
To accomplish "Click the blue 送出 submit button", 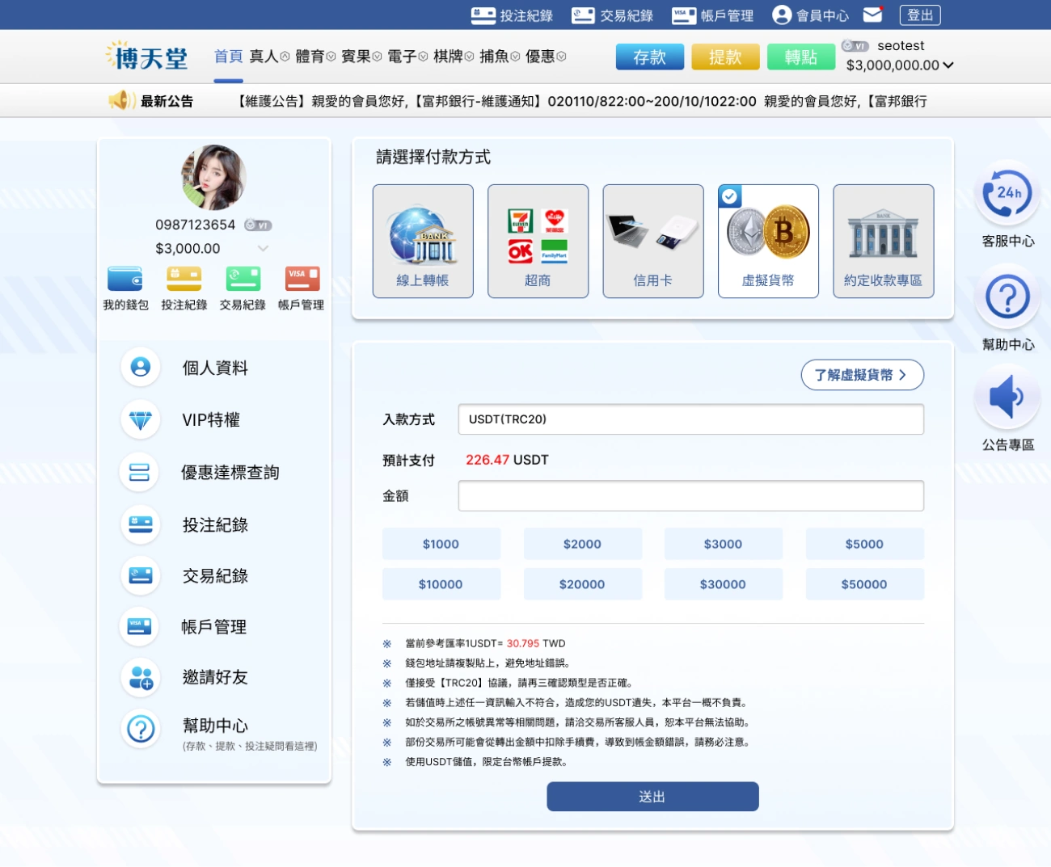I will click(652, 797).
